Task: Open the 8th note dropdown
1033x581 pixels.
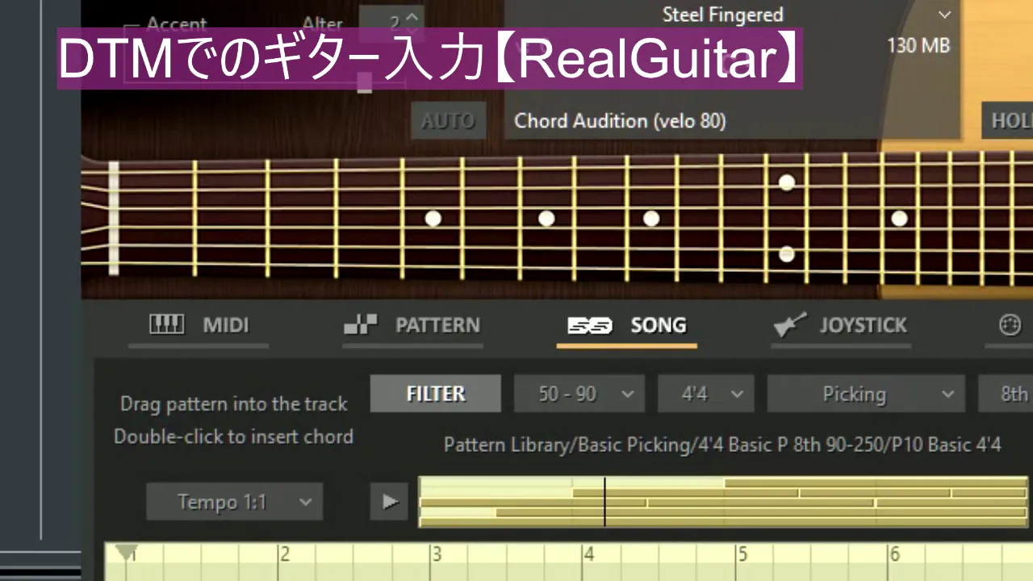Action: click(x=1006, y=394)
